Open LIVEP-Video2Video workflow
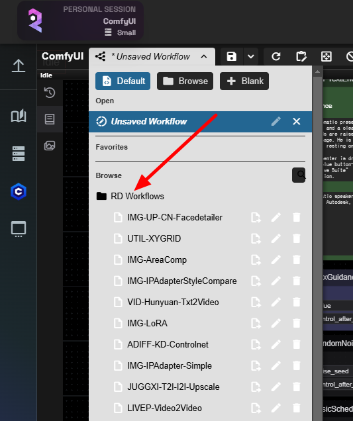 click(x=164, y=408)
